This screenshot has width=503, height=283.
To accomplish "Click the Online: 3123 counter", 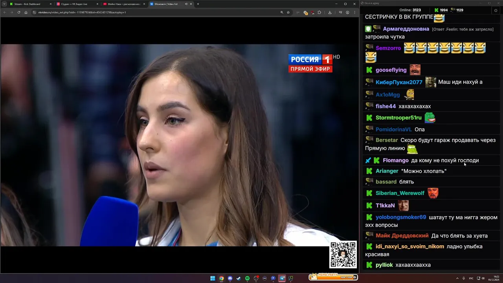I will coord(410,10).
